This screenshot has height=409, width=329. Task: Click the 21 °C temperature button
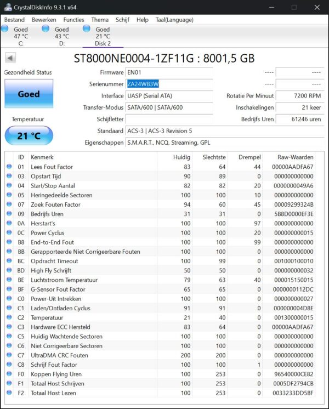click(x=29, y=135)
